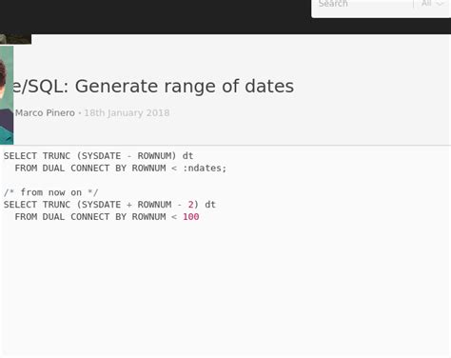Click the first FROM DUAL keyword line
Image resolution: width=451 pixels, height=358 pixels.
click(121, 168)
